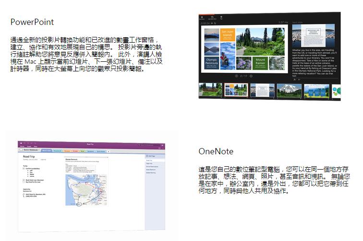Screen dimensions: 363x241
Task: Select the snowy mountain filmstrip thumbnail
Action: [289, 91]
